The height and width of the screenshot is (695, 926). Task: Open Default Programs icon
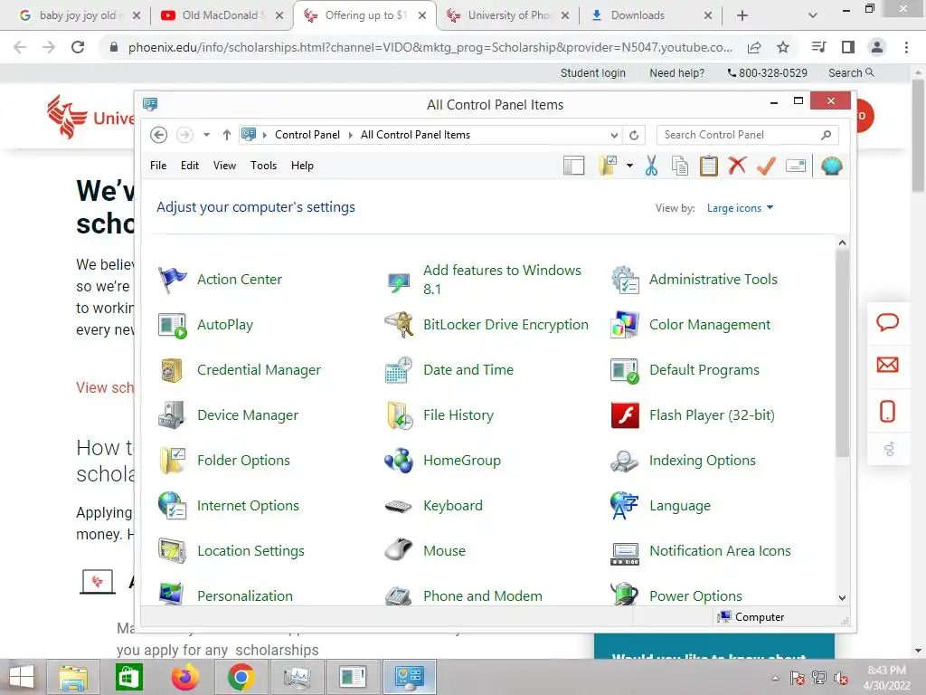pos(625,370)
